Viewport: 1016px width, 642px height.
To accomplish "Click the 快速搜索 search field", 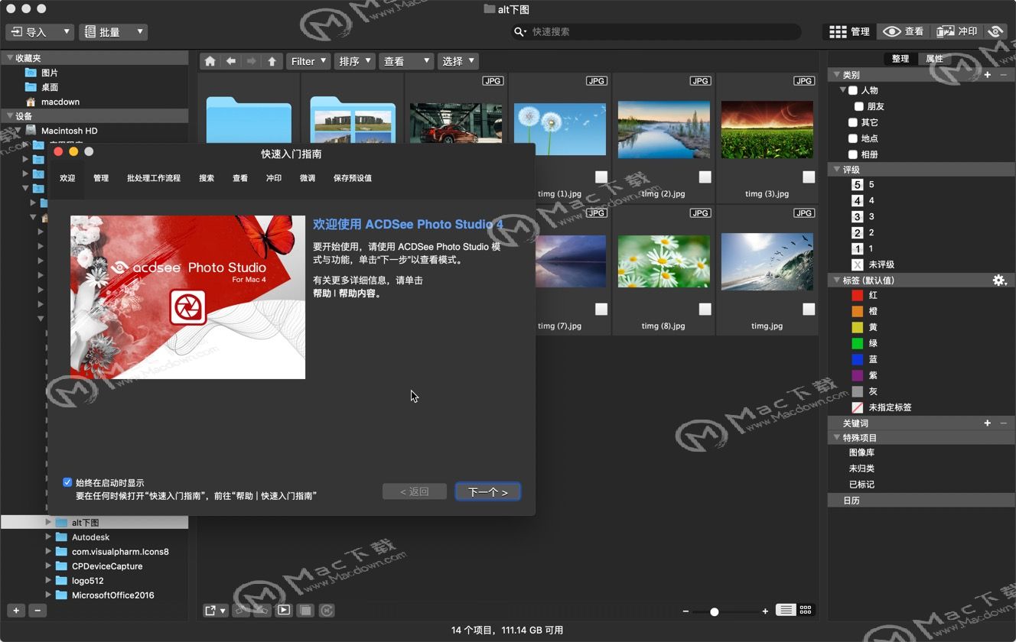I will (656, 32).
